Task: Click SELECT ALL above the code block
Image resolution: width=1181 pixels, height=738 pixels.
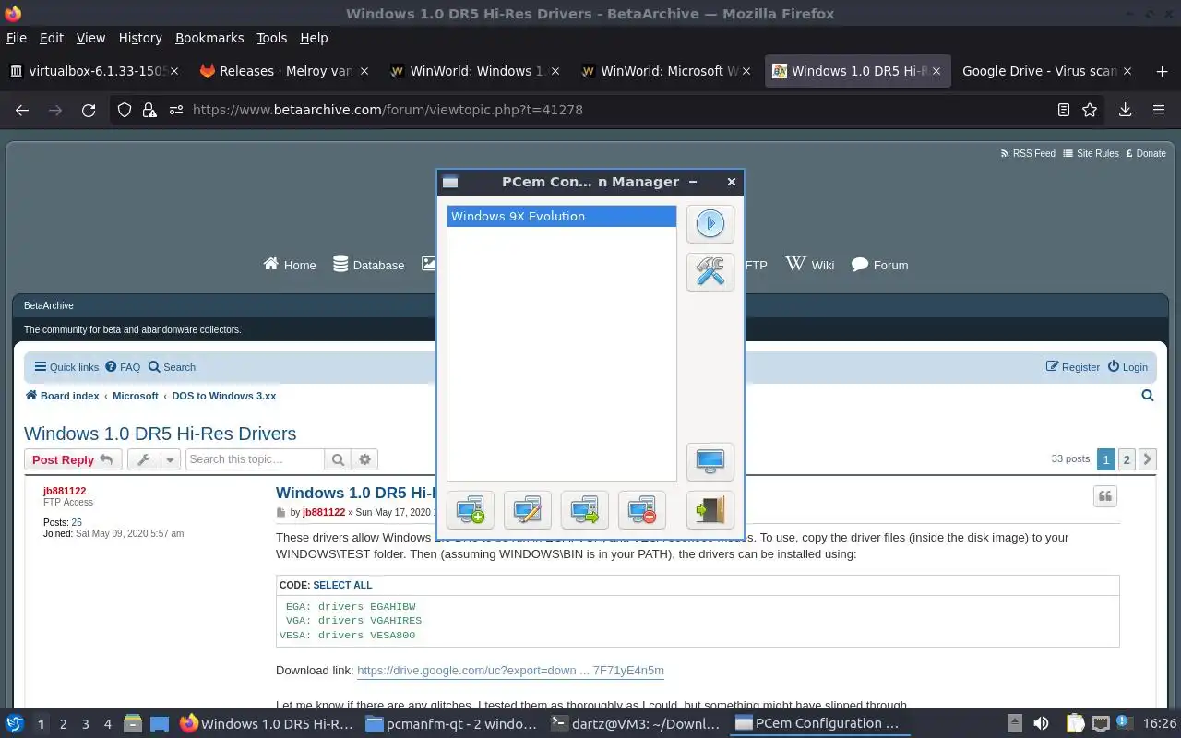Action: coord(342,585)
